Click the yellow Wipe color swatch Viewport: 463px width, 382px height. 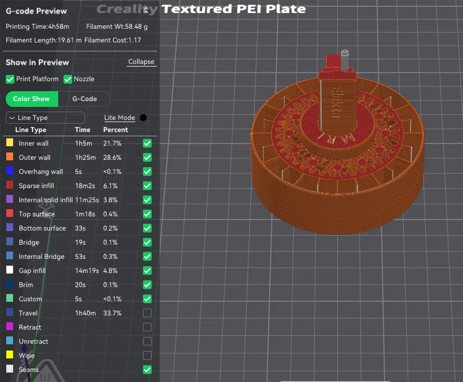click(x=10, y=355)
